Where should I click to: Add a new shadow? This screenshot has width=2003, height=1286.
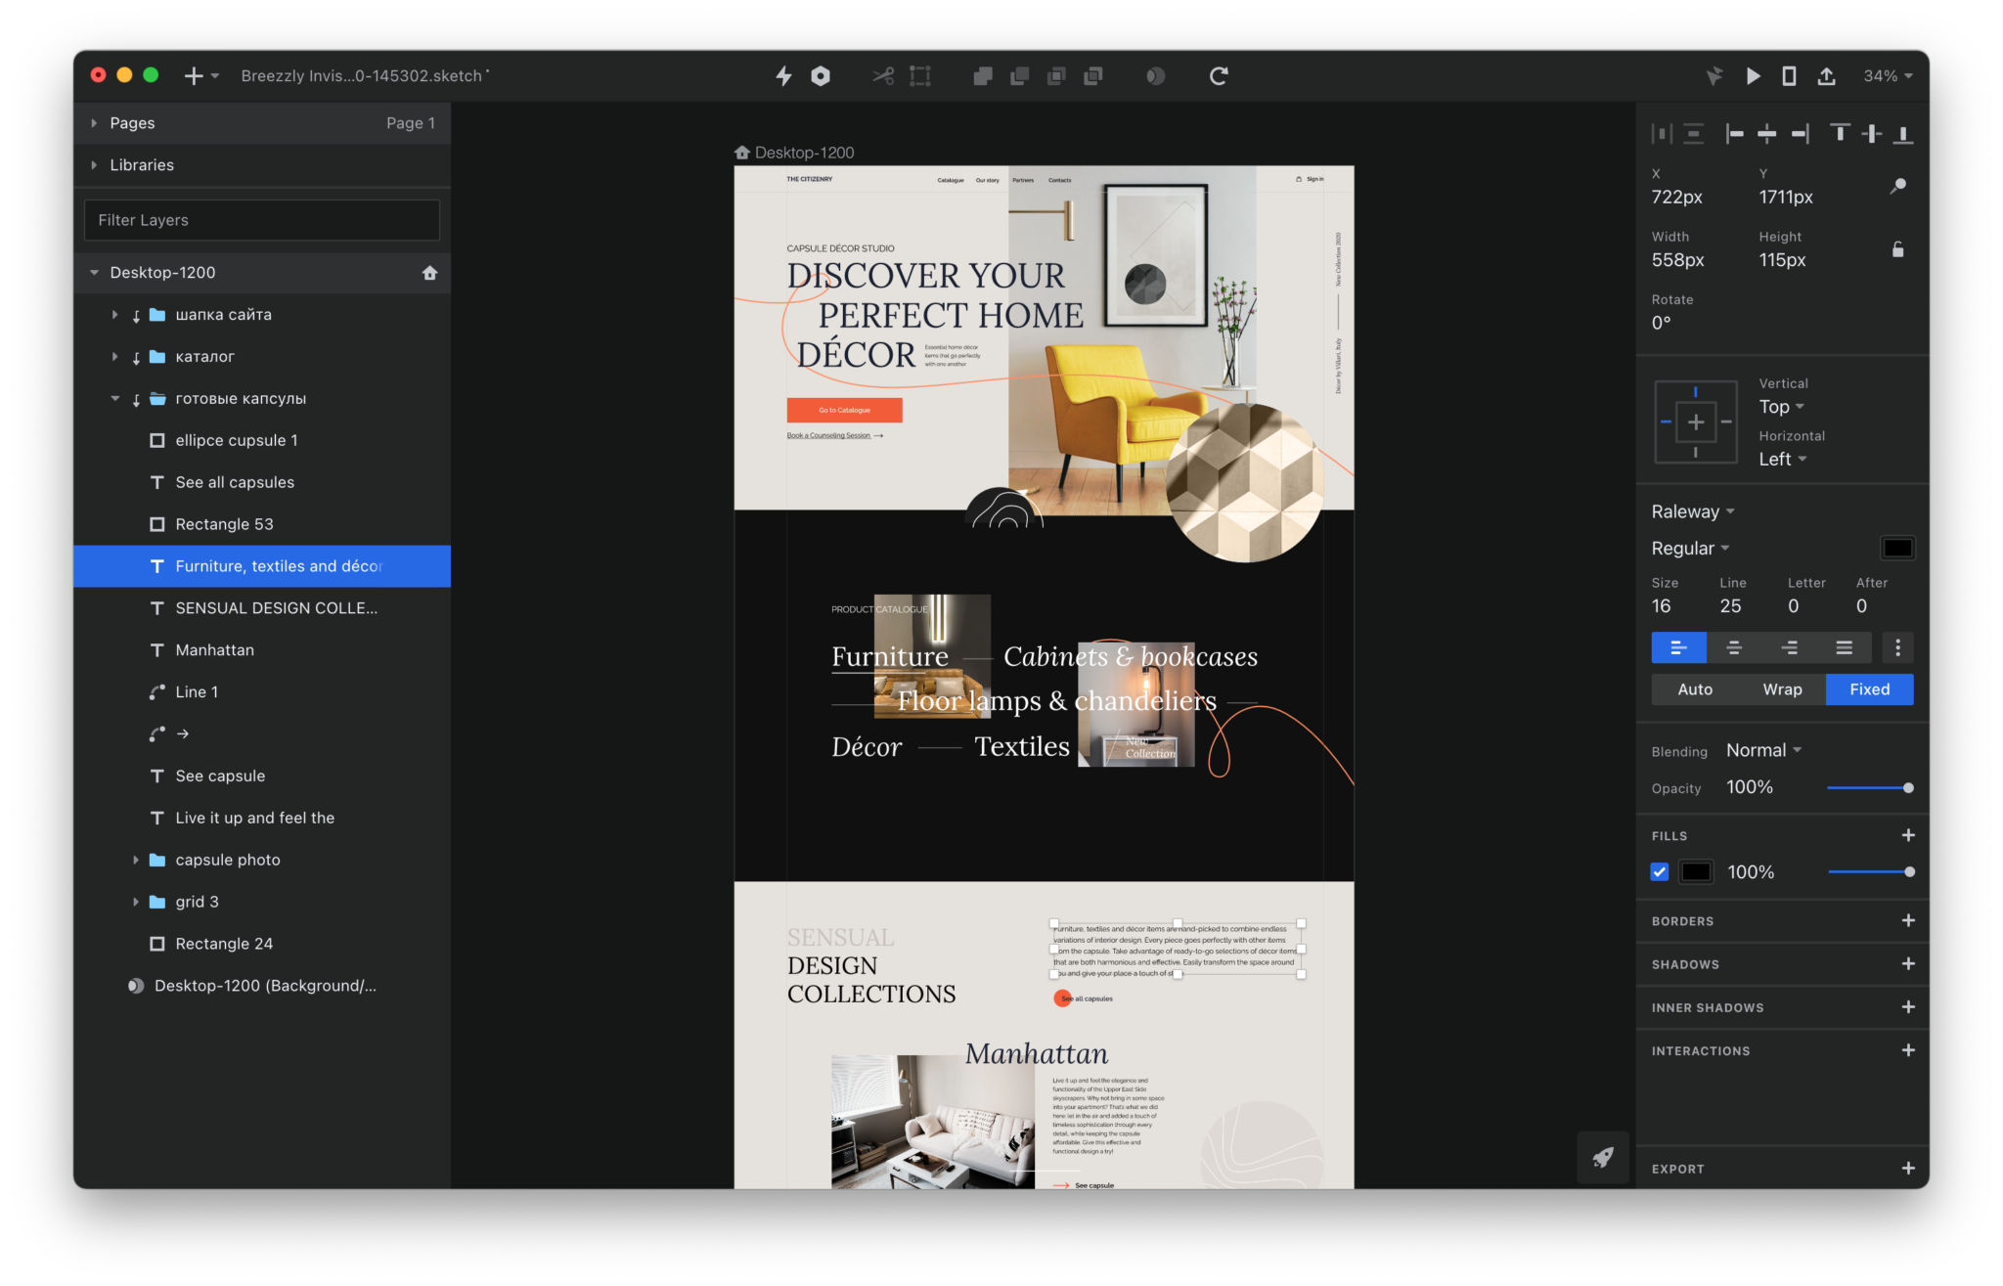[1908, 963]
